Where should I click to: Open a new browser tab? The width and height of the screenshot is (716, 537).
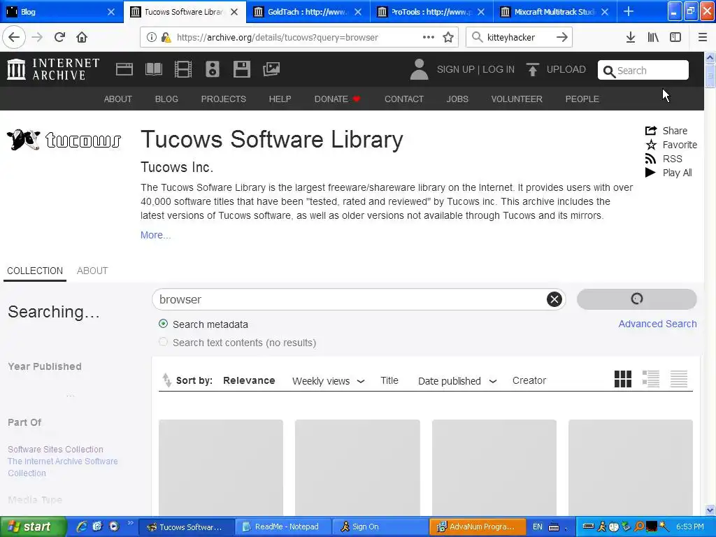(x=629, y=11)
